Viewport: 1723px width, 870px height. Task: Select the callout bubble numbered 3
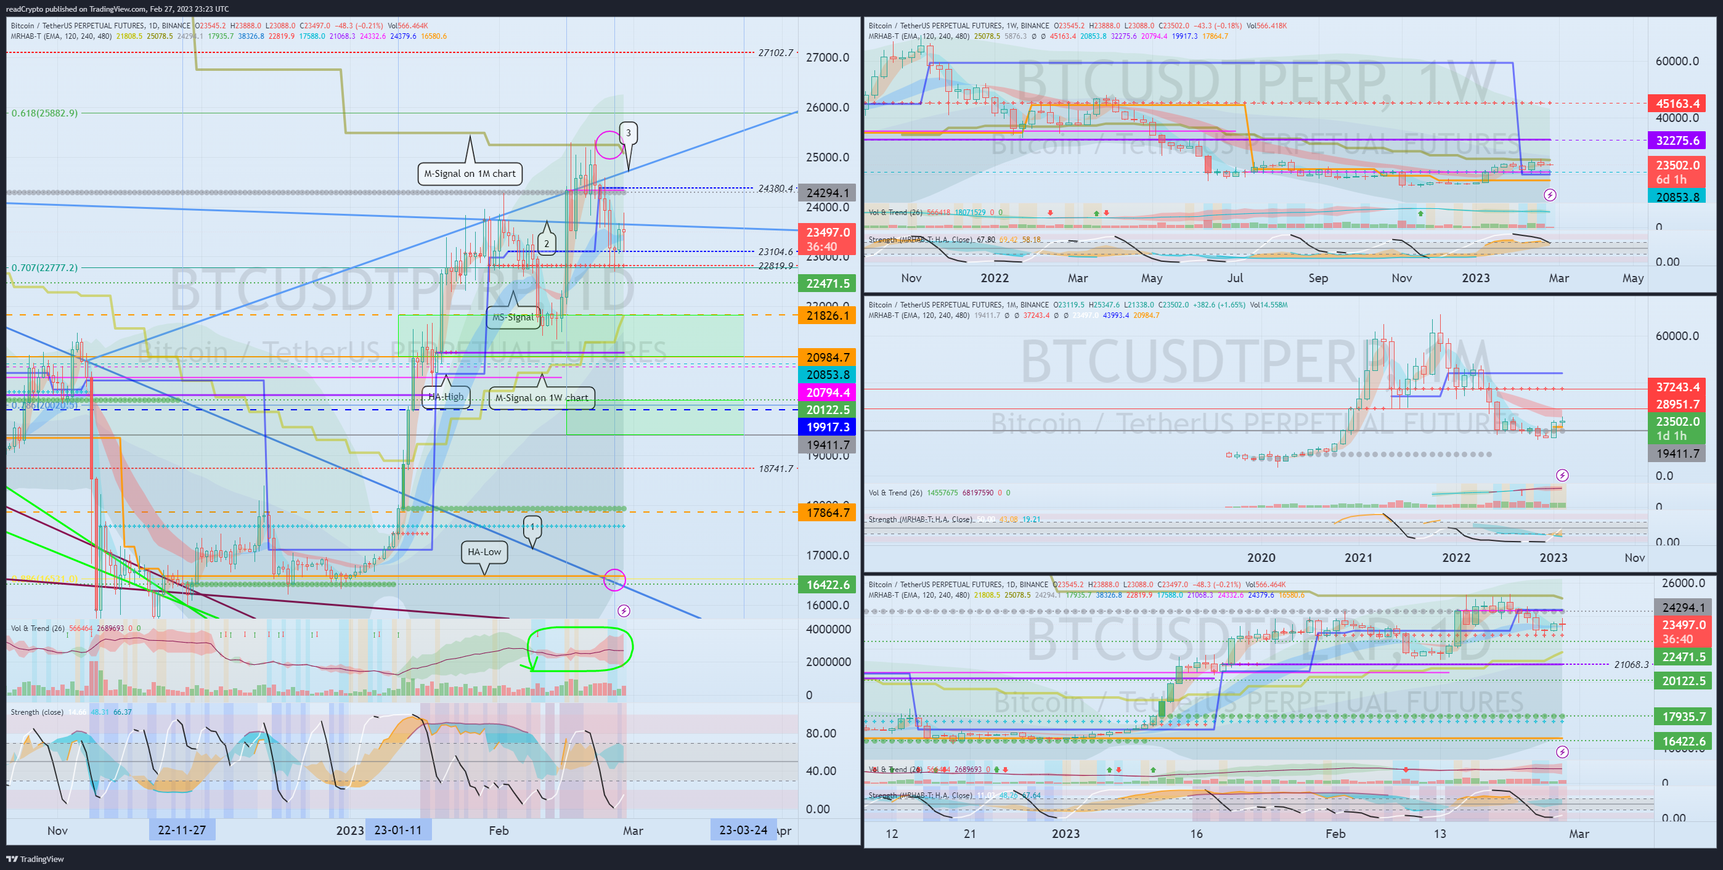click(x=628, y=133)
